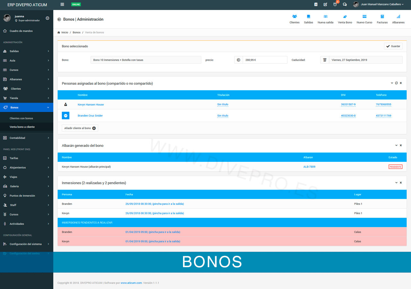Open Nueva salida shortcut in toolbar
Viewport: 411px width, 289px height.
pos(326,19)
